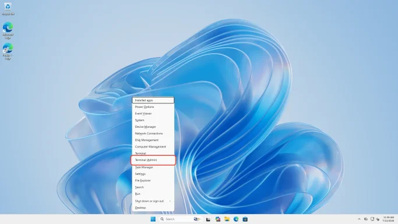
Task: Open the Copilot app taskbar icon
Action: coord(218,219)
